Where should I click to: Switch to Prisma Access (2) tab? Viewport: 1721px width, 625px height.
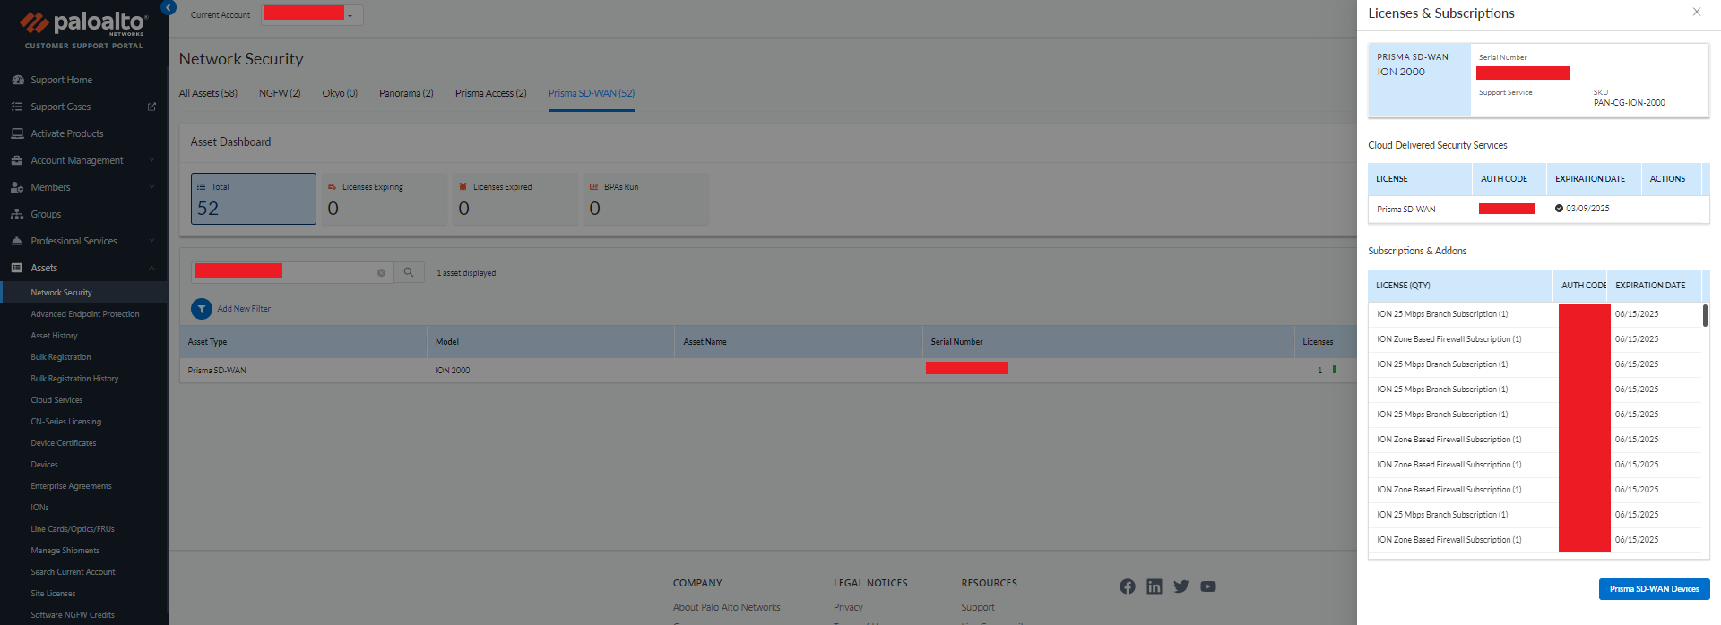pyautogui.click(x=491, y=93)
